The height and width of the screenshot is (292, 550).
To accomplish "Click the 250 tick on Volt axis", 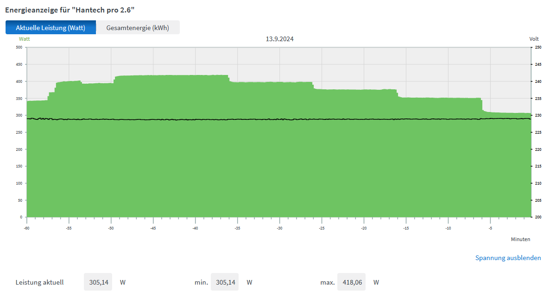I will [x=538, y=47].
